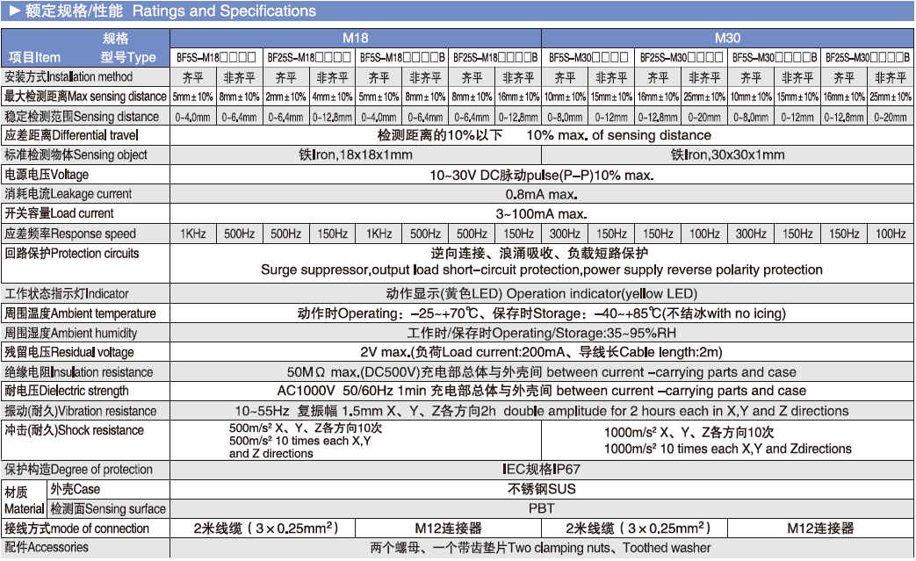The image size is (916, 561).
Task: Click the IEC规格IP67 protection value
Action: (x=541, y=470)
